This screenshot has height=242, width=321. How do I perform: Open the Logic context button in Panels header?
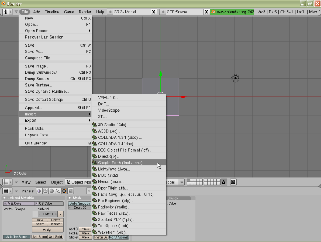[x=39, y=191]
